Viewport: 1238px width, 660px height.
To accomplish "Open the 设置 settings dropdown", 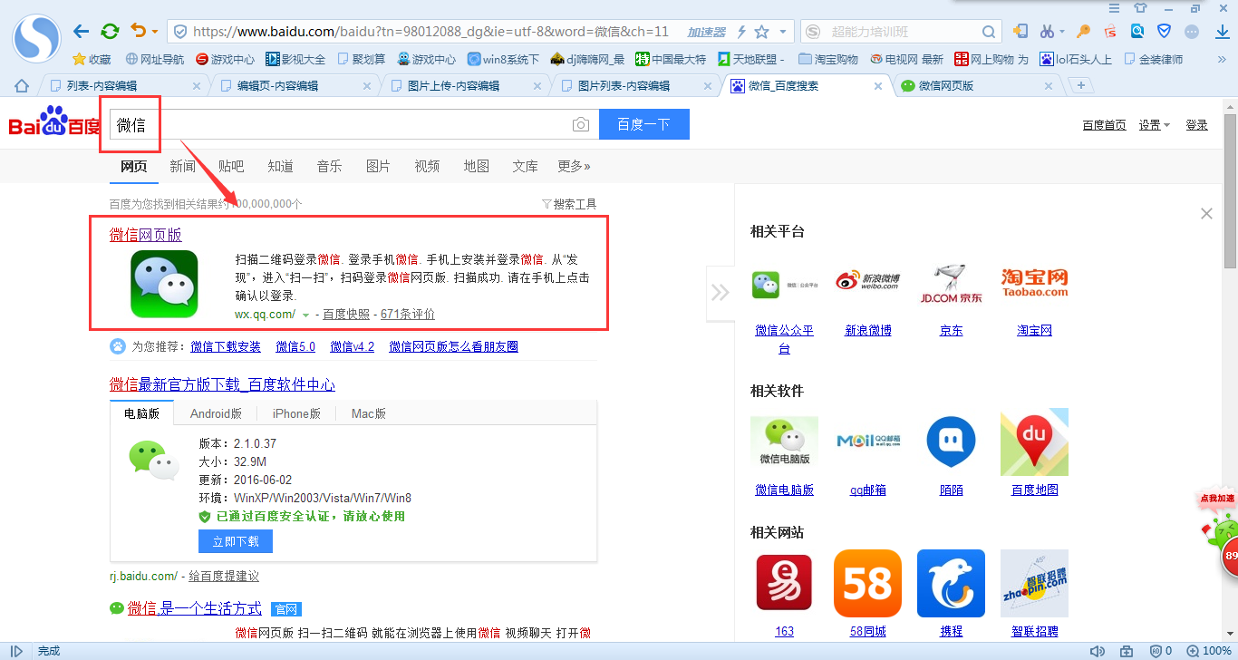I will (1155, 125).
